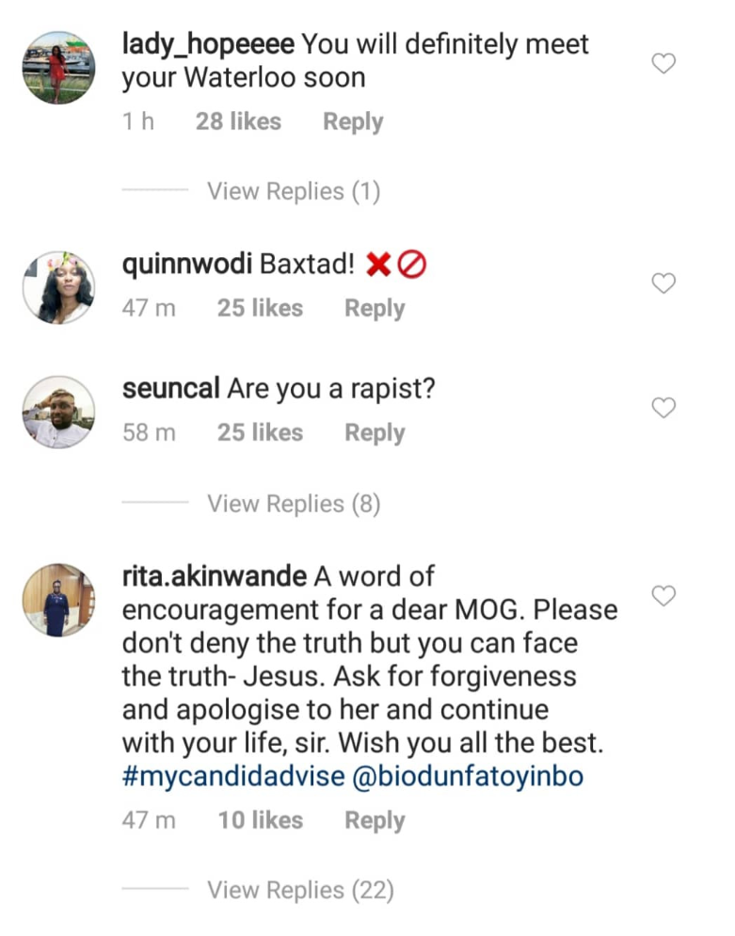Screen dimensions: 735x936
Task: View the 28 likes on lady_hopeeee's comment
Action: tap(238, 121)
